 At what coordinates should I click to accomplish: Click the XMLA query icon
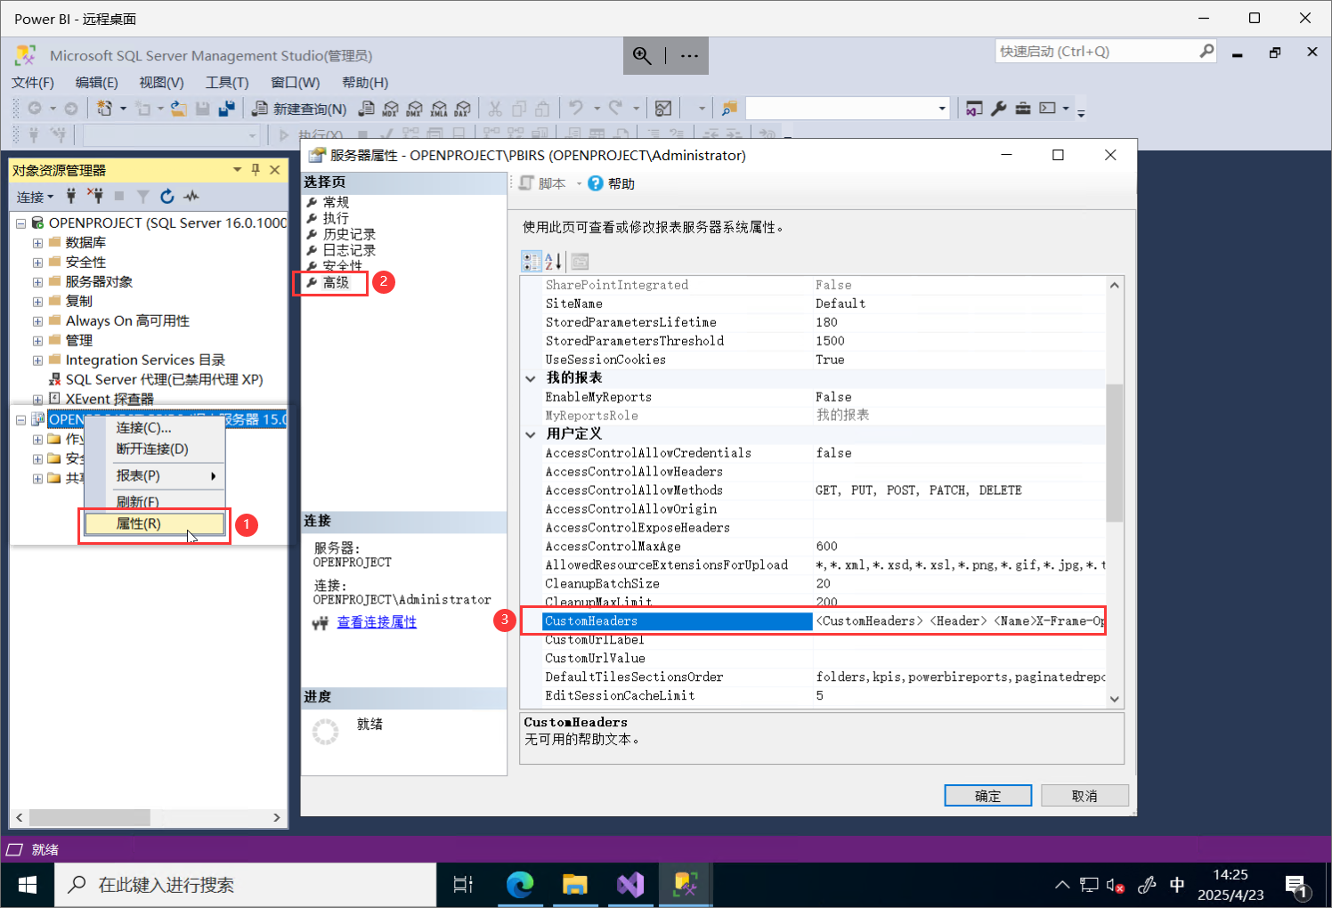click(x=439, y=109)
